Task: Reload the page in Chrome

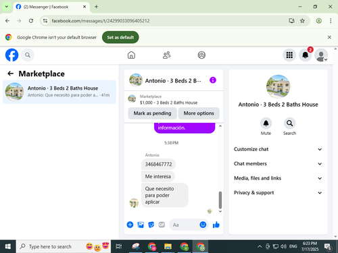Action: [x=31, y=21]
